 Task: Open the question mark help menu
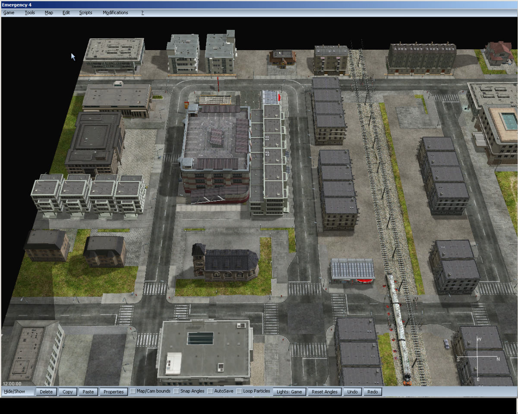[x=142, y=13]
